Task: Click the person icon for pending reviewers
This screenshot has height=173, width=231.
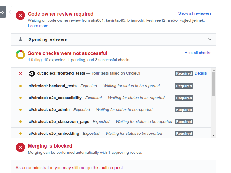Action: tap(20, 39)
